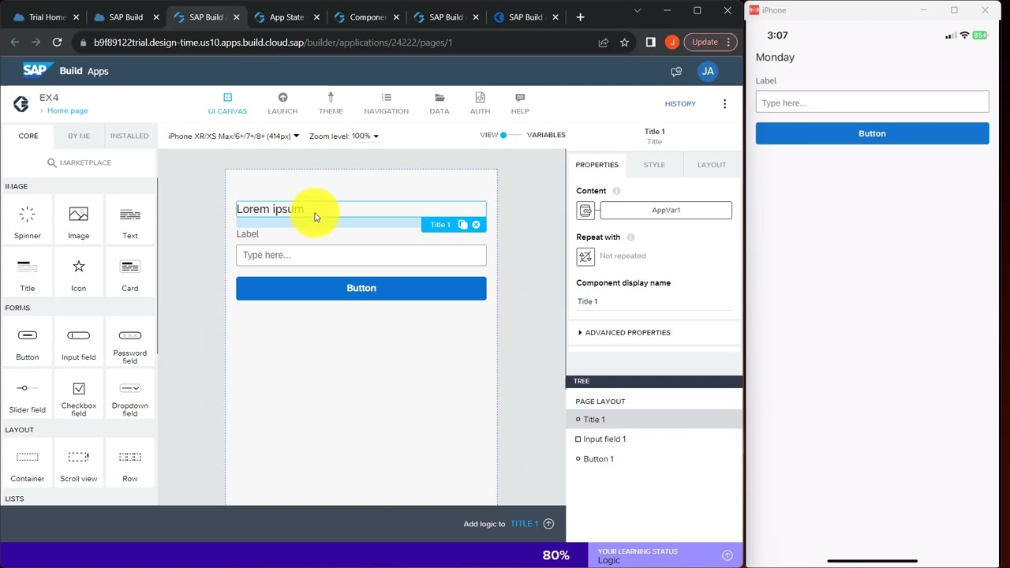Open History
This screenshot has height=568, width=1010.
pyautogui.click(x=680, y=103)
